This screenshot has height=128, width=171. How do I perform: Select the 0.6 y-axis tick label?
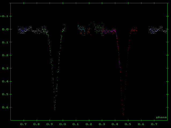[5, 107]
